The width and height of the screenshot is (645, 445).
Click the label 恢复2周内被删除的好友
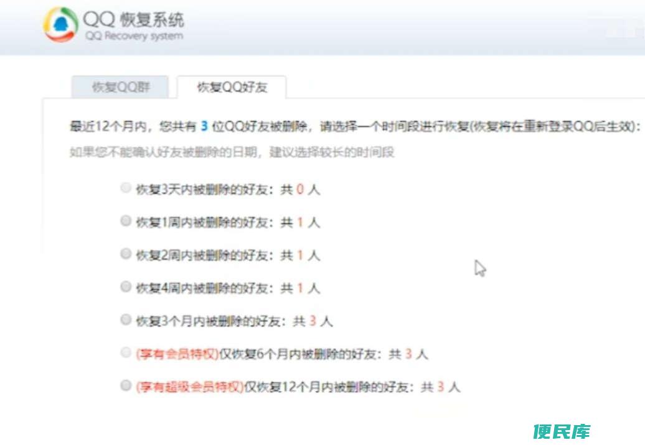pyautogui.click(x=202, y=255)
